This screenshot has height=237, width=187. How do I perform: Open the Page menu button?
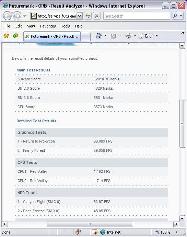[x=148, y=36]
